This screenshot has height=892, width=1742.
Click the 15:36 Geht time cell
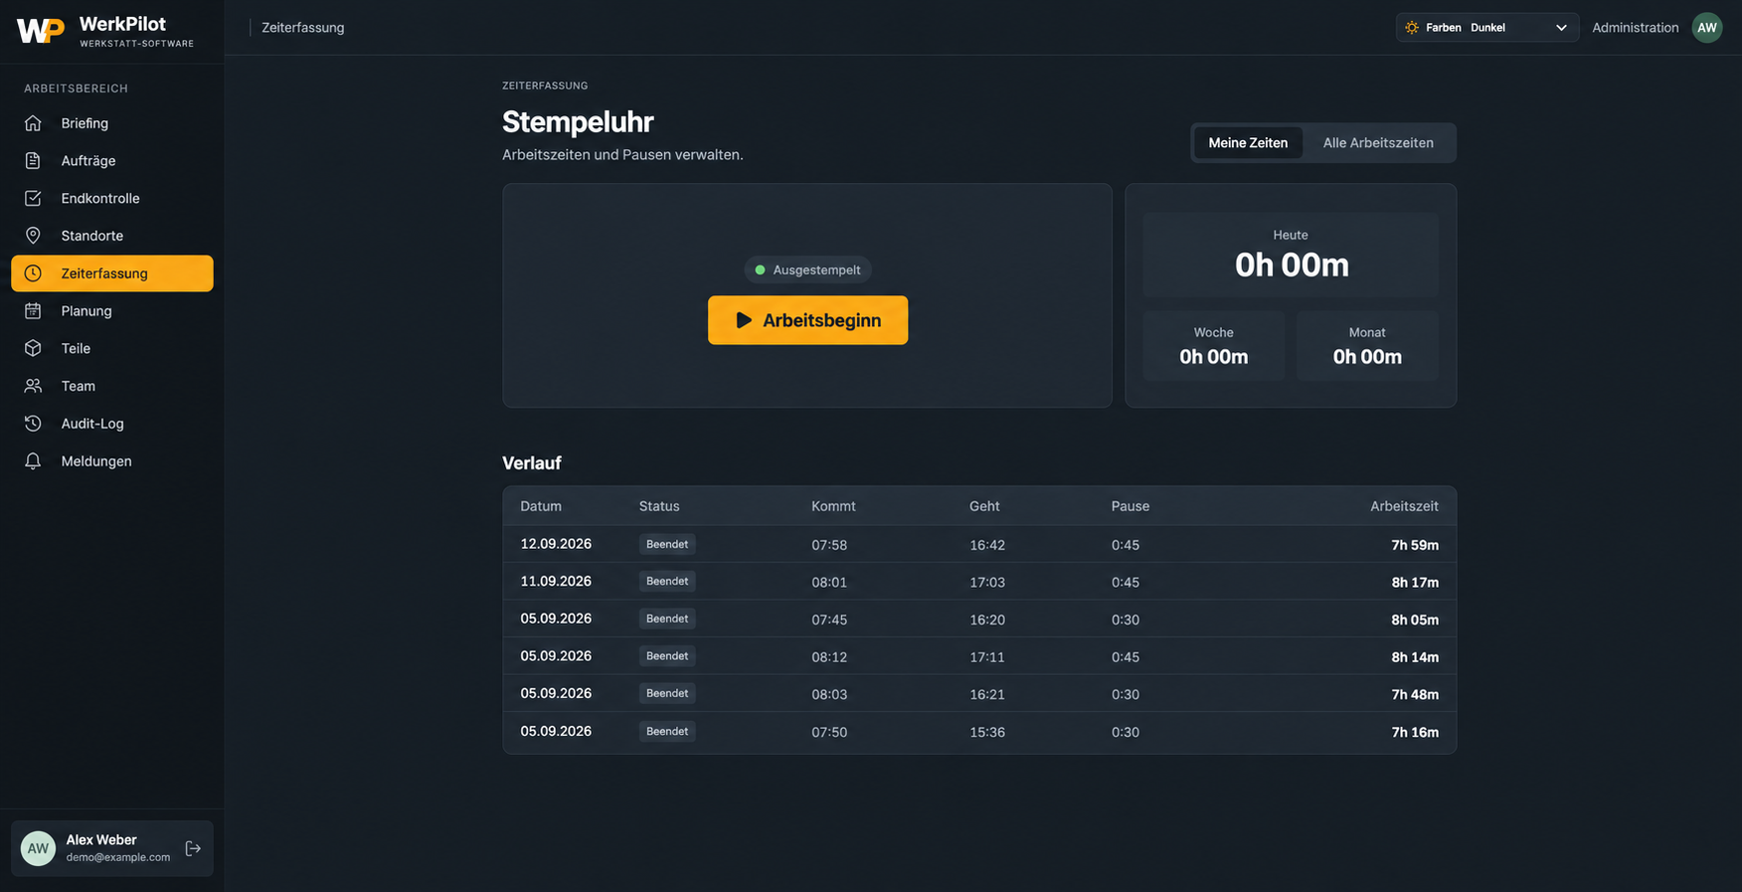pos(987,732)
